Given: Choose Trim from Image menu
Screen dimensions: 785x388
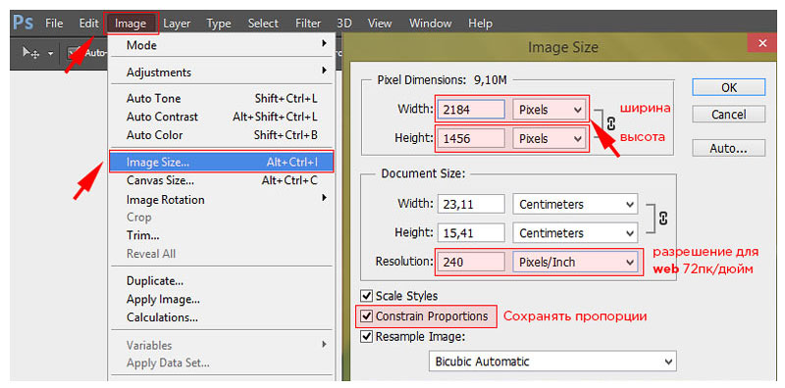Looking at the screenshot, I should point(222,235).
